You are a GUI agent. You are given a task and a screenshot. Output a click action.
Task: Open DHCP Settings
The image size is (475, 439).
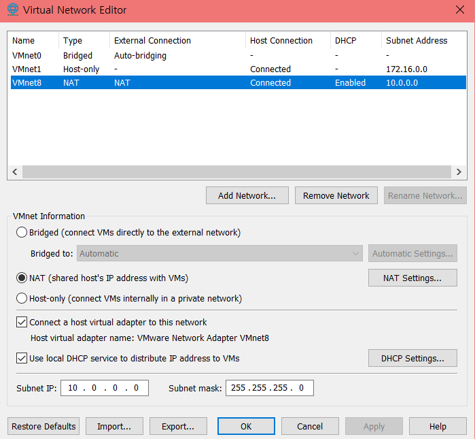coord(412,358)
